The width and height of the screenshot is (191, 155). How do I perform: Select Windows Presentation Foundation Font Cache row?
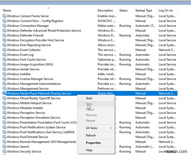[x=42, y=122]
